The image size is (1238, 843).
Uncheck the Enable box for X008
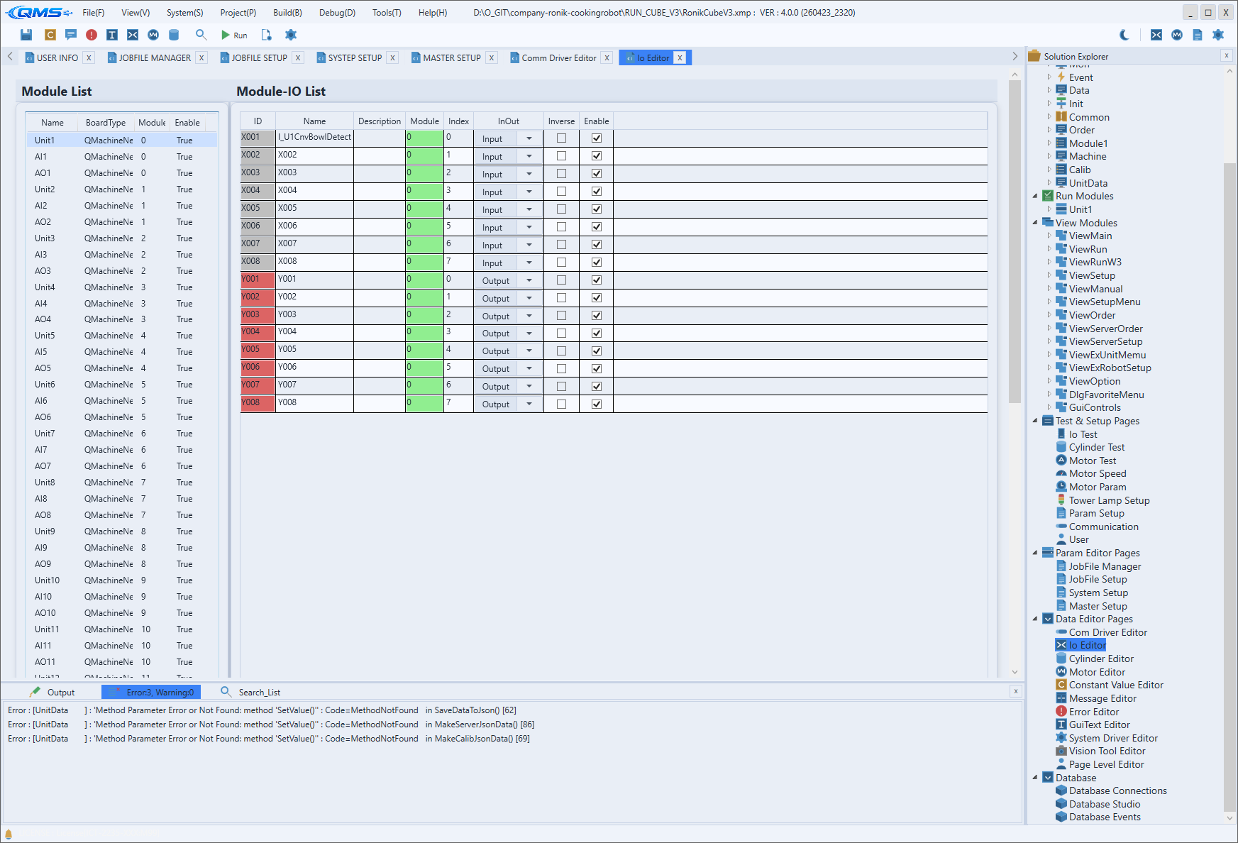pos(597,263)
